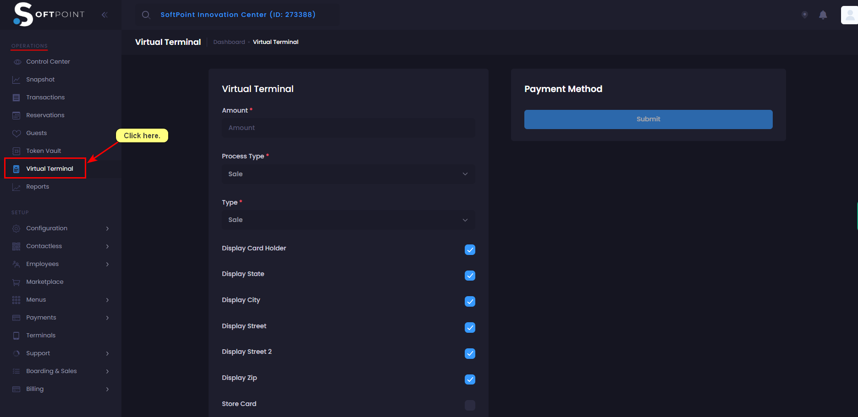
Task: Open the user profile avatar
Action: [849, 15]
